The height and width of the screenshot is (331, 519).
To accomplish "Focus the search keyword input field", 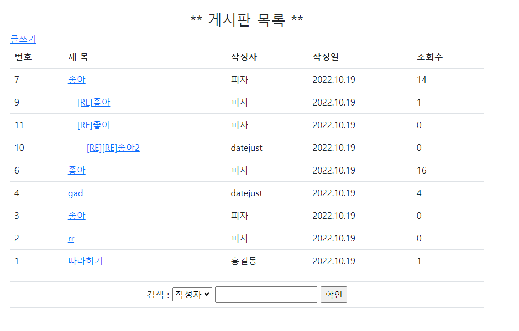I will tap(266, 295).
